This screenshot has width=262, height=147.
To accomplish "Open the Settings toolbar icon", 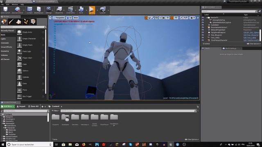I will point(49,10).
